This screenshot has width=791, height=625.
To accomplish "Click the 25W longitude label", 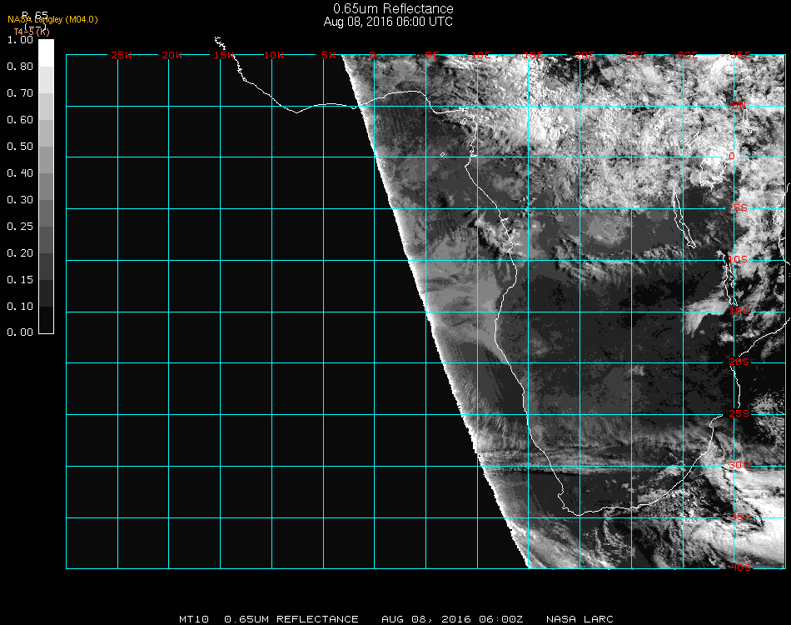I will coord(121,55).
